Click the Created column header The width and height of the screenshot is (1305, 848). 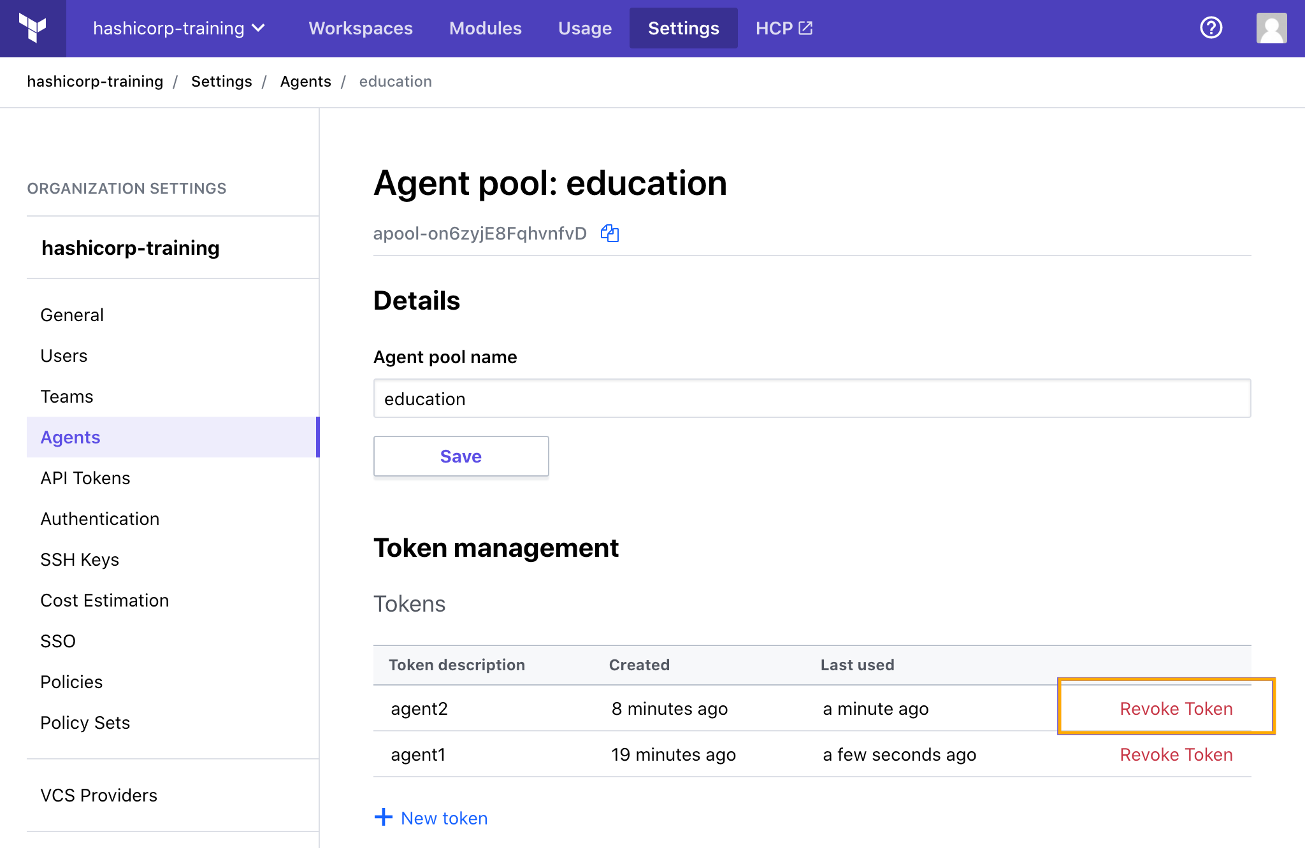(x=639, y=665)
